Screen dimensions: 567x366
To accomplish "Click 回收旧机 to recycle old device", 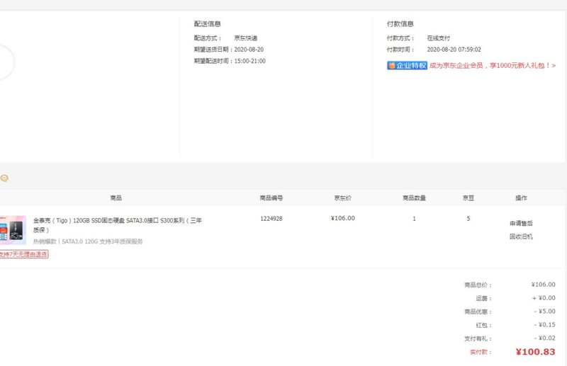I will point(521,236).
